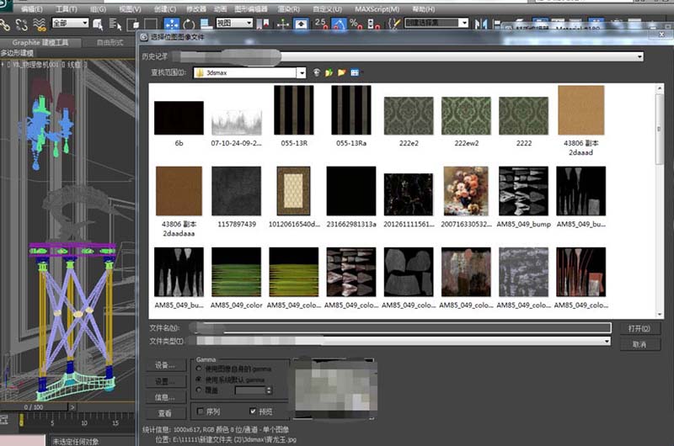Open the view menu icon in file dialog
Screen dimensions: 674x446
[x=355, y=72]
